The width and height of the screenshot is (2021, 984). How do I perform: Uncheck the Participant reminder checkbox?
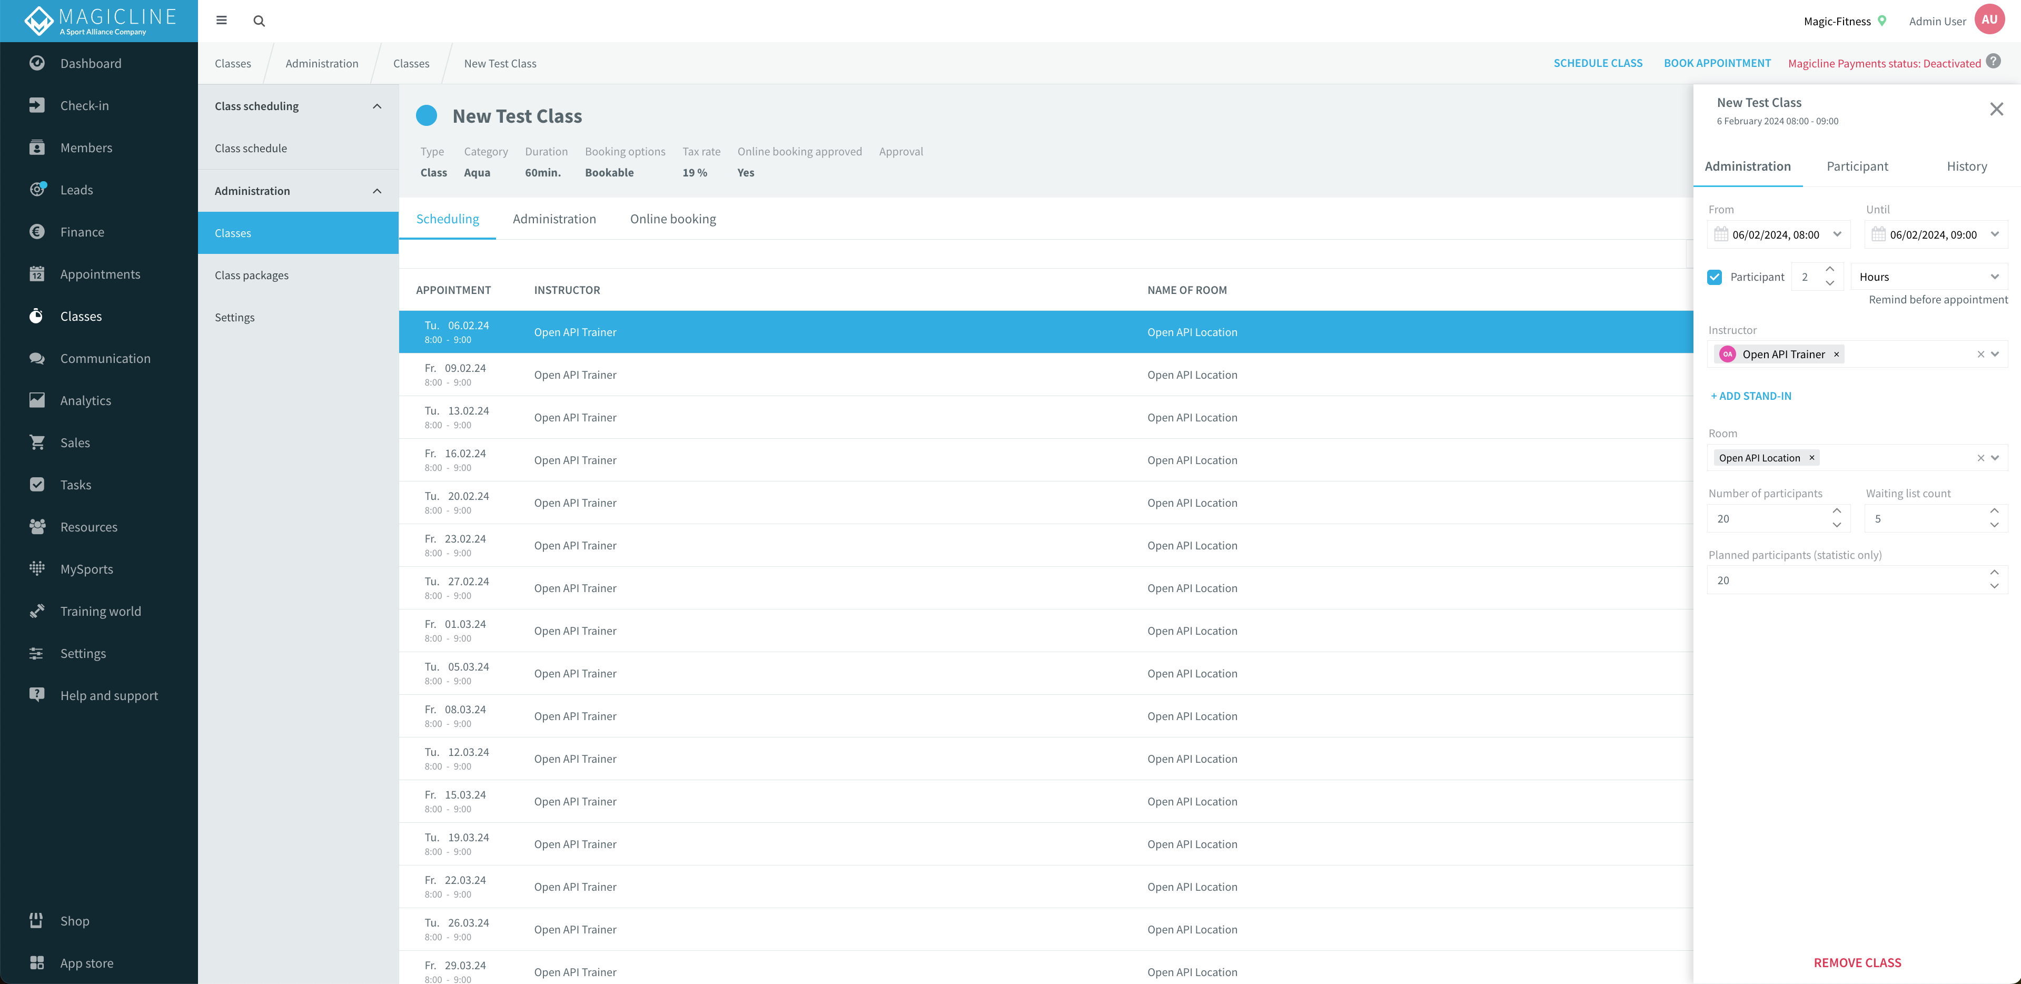(x=1714, y=277)
